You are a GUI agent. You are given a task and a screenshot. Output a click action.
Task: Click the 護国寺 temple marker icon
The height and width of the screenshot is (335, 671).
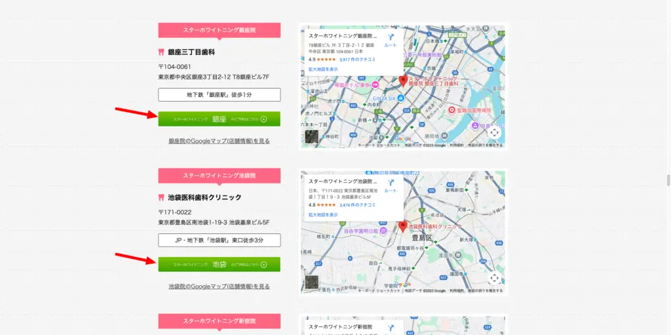pyautogui.click(x=458, y=255)
